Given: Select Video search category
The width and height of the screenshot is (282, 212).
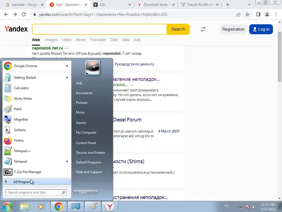Looking at the screenshot, I should point(67,40).
